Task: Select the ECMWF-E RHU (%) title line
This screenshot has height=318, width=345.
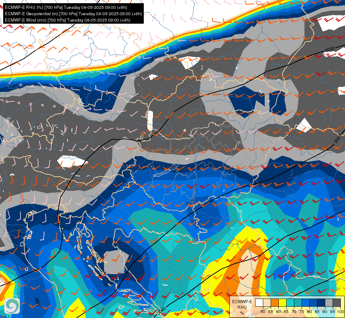Action: 66,7
